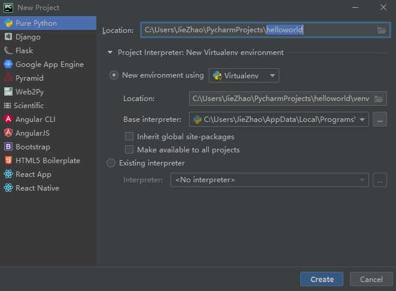Choose the Flask project type
396x291 pixels.
coord(48,50)
